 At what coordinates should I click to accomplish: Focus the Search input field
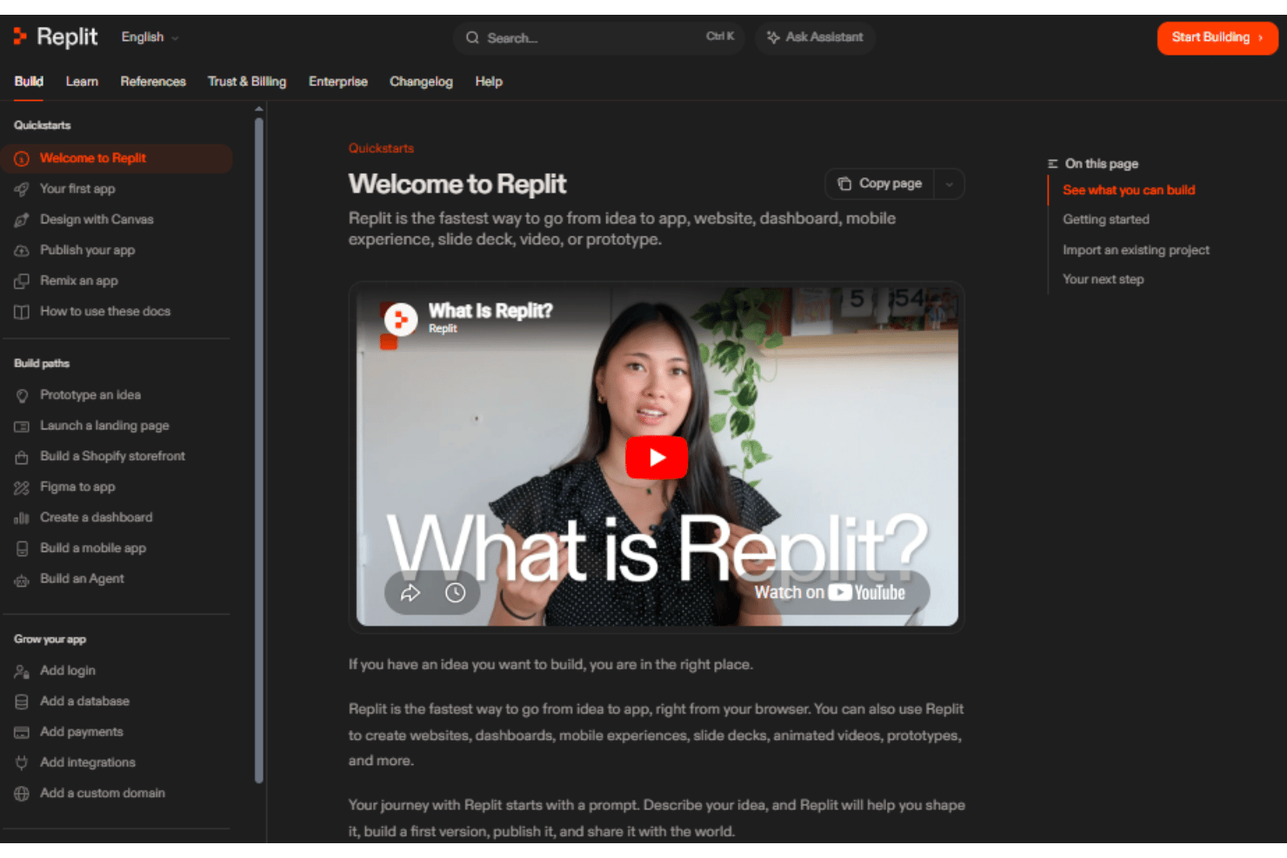(x=598, y=37)
